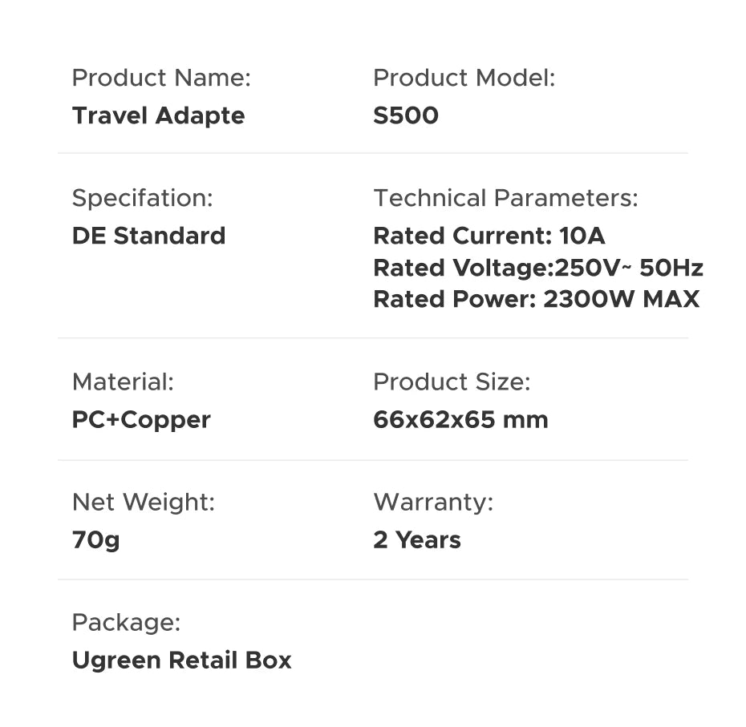Image resolution: width=746 pixels, height=727 pixels.
Task: Select the S500 model number
Action: 406,115
